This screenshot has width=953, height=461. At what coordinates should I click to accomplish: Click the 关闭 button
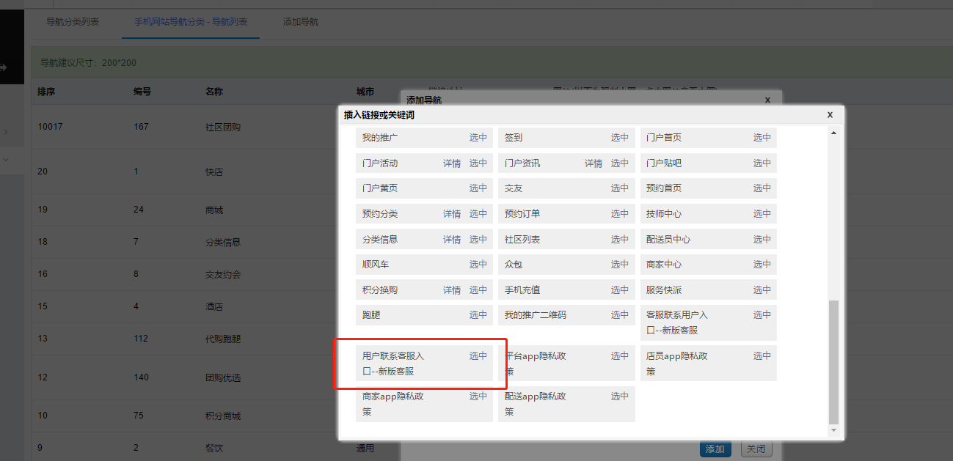point(756,448)
